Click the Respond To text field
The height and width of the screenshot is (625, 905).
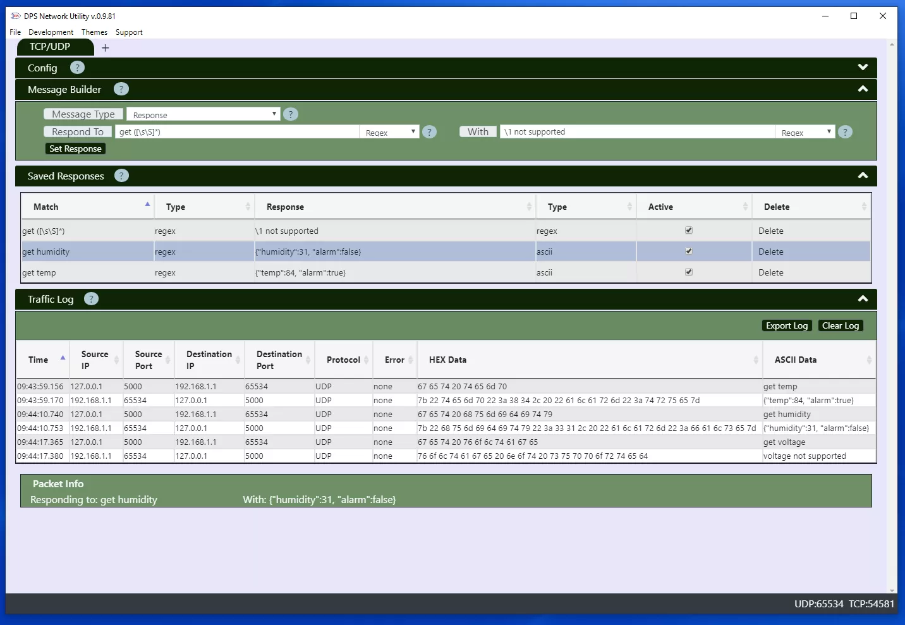coord(237,132)
